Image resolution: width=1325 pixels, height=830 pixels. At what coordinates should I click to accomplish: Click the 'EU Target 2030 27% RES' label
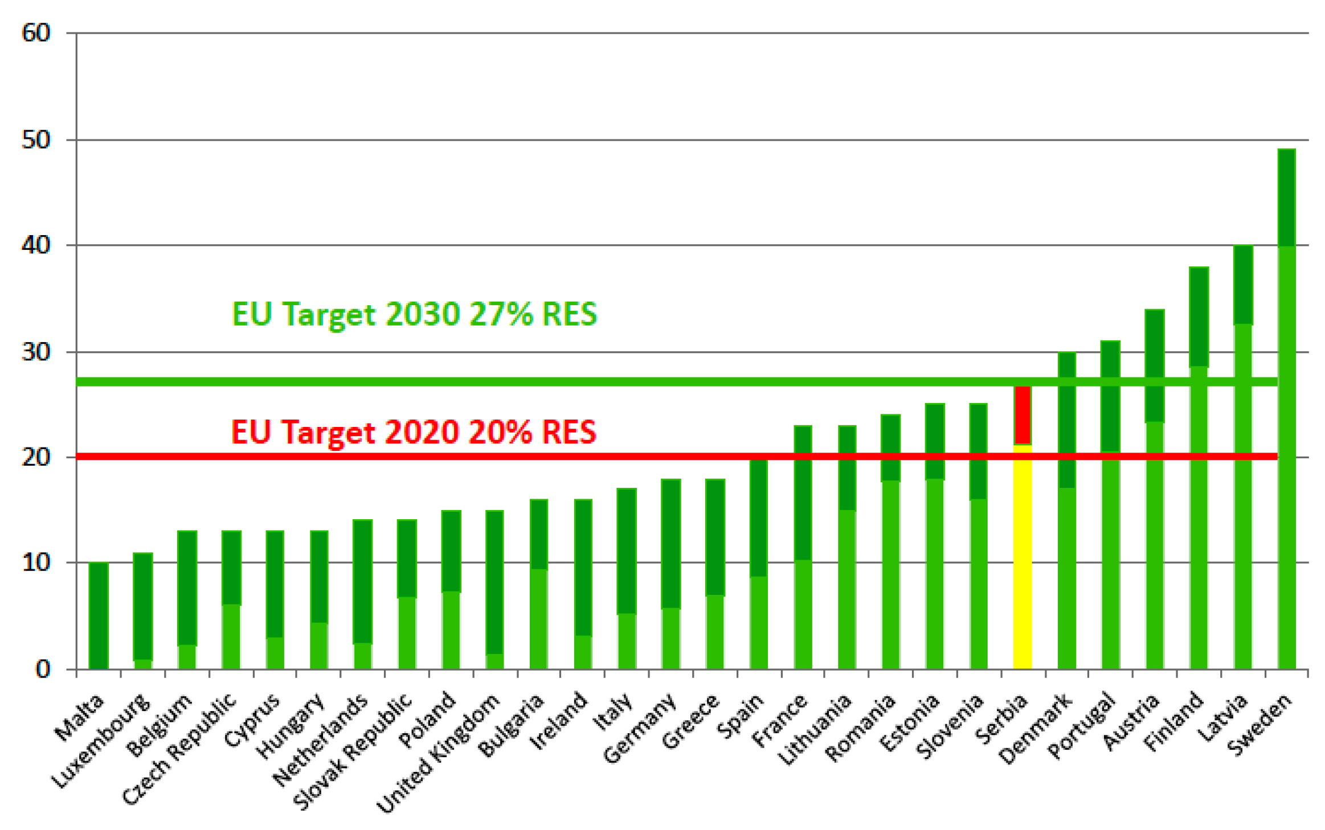414,314
